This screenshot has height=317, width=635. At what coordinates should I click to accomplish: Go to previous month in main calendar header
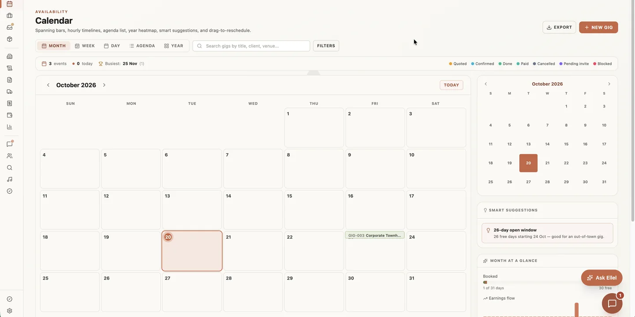pos(48,85)
